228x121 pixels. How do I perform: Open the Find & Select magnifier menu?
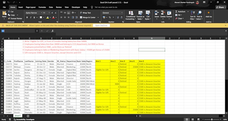pyautogui.click(x=199, y=15)
